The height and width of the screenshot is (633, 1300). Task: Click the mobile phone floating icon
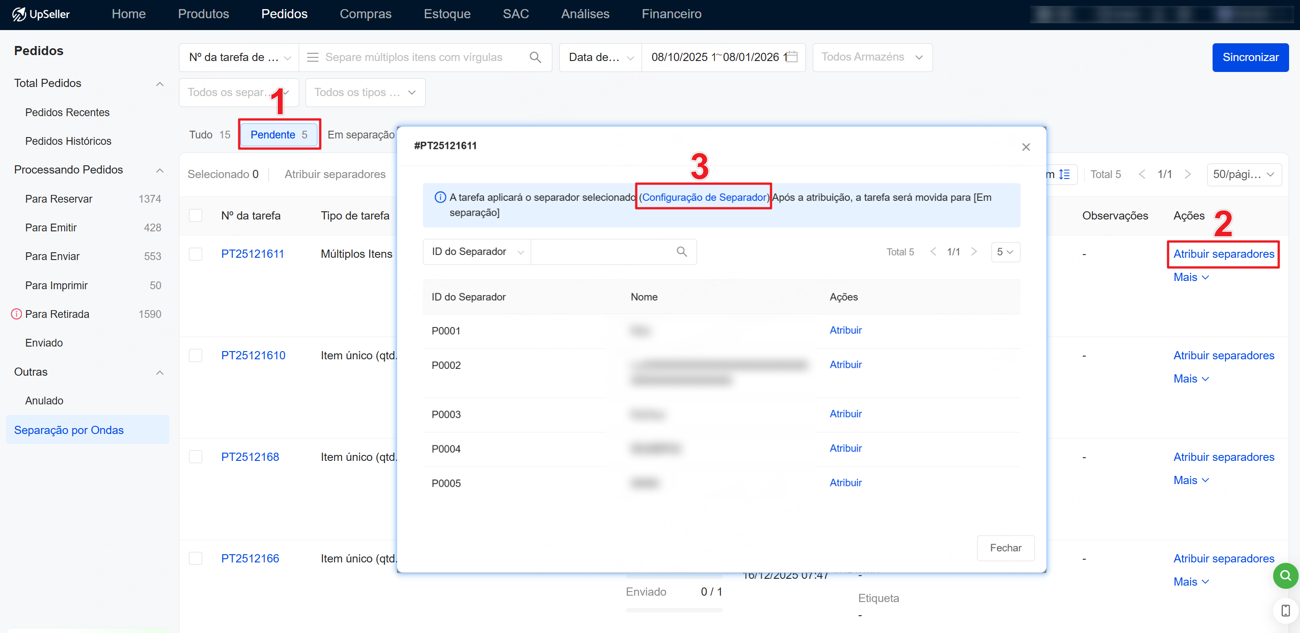point(1285,610)
